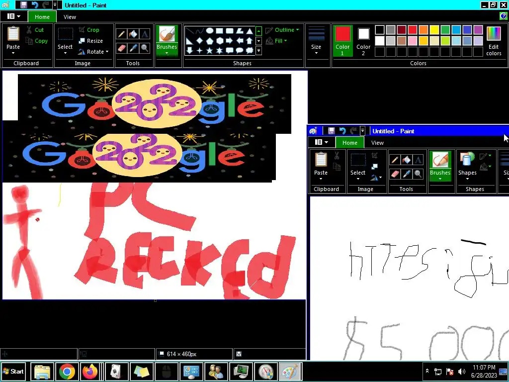Click Cut in the Clipboard group
Viewport: 509px width, 382px height.
(35, 30)
